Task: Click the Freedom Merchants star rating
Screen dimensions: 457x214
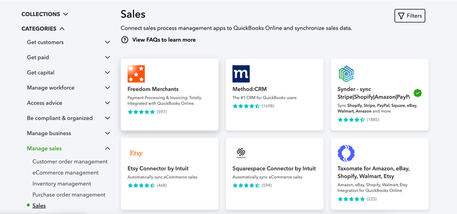Action: (x=141, y=112)
